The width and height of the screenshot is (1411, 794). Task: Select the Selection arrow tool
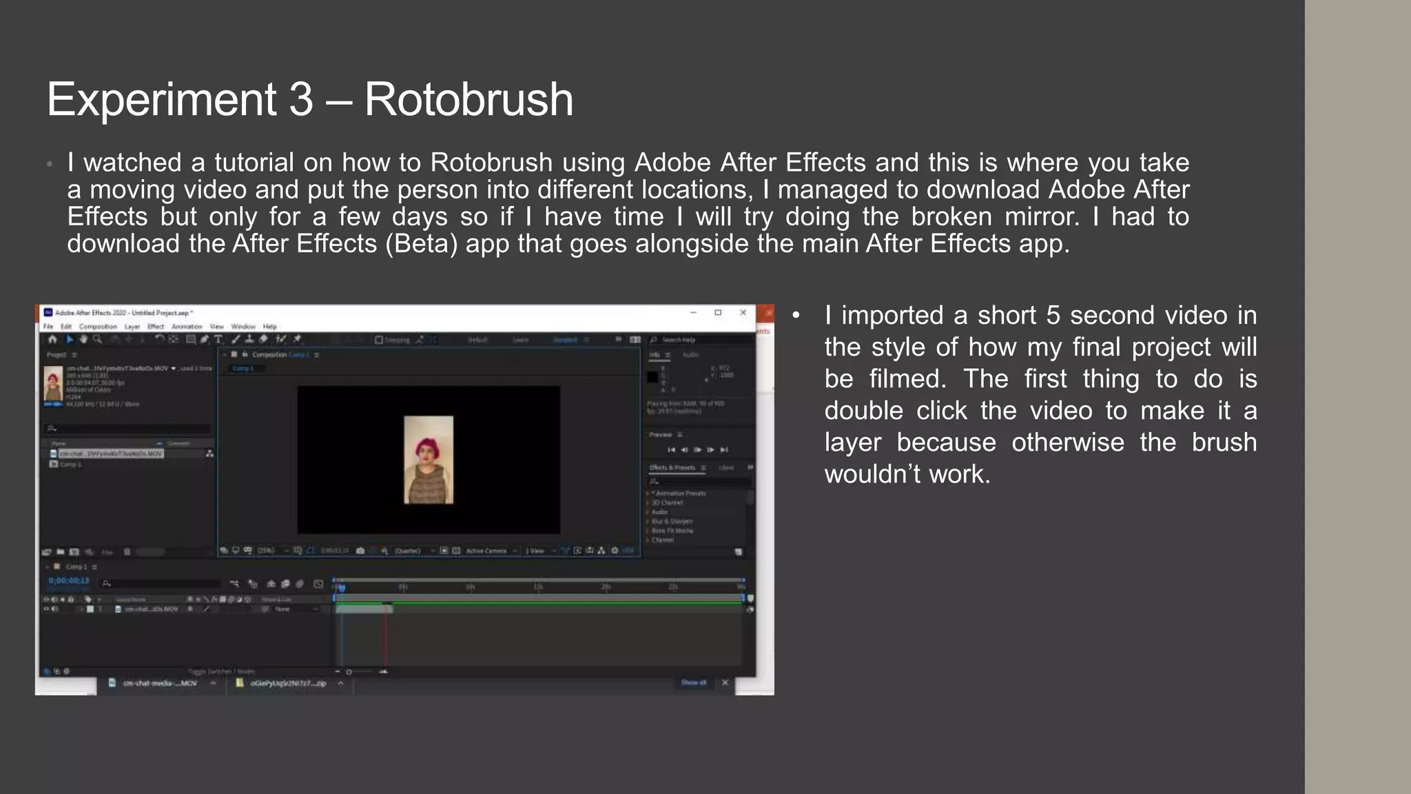click(70, 339)
